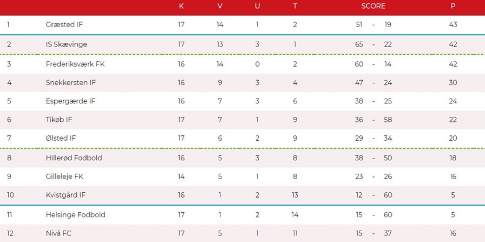Click IS Skævinge's 65 goals-scored value
This screenshot has height=242, width=485.
[359, 44]
